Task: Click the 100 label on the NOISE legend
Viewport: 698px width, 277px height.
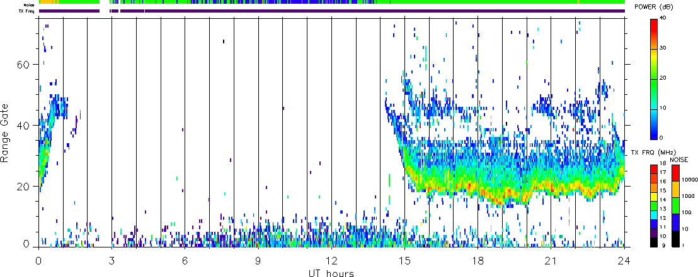Action: coord(687,213)
